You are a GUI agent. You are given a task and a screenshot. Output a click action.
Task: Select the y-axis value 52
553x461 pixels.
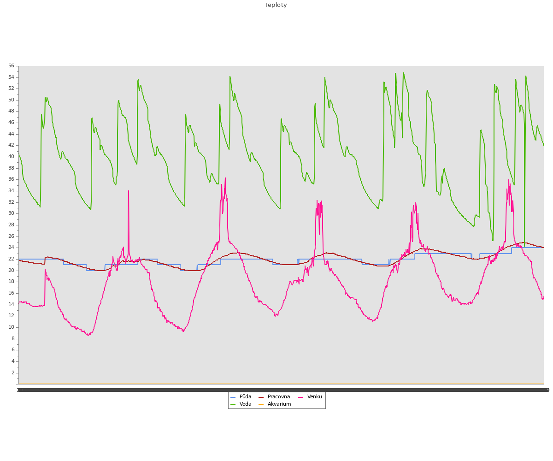(11, 89)
